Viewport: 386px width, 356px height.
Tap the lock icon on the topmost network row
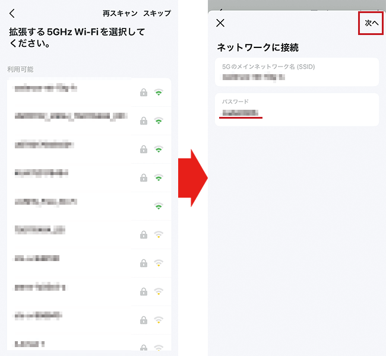click(144, 92)
